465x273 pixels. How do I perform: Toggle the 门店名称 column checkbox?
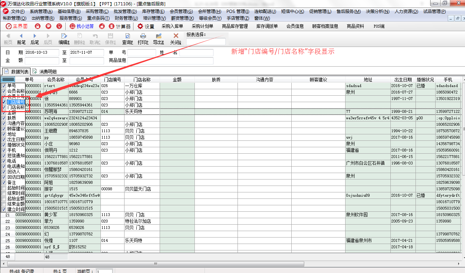(4, 107)
